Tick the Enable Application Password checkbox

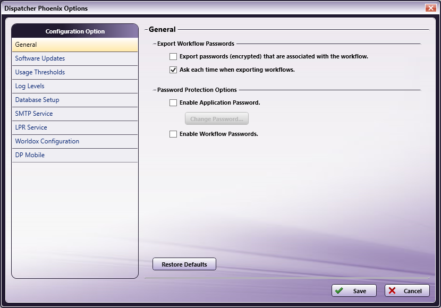pos(173,103)
